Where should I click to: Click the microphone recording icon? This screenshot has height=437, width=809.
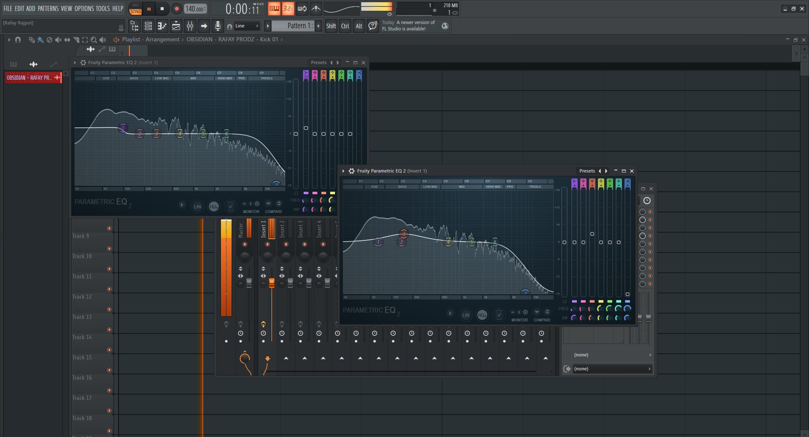coord(217,26)
